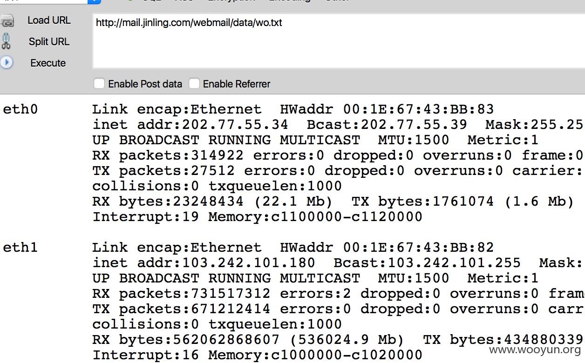Focus the URL text area
The image size is (585, 363).
pyautogui.click(x=339, y=41)
